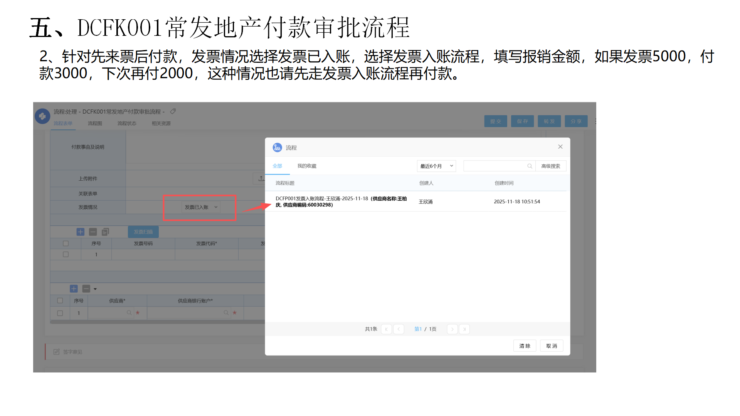This screenshot has height=416, width=740.
Task: Check row 1 checkbox in invoice table
Action: 66,255
